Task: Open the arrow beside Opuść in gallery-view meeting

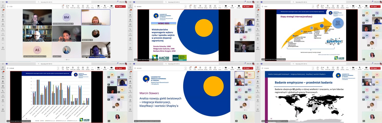Action: click(125, 6)
